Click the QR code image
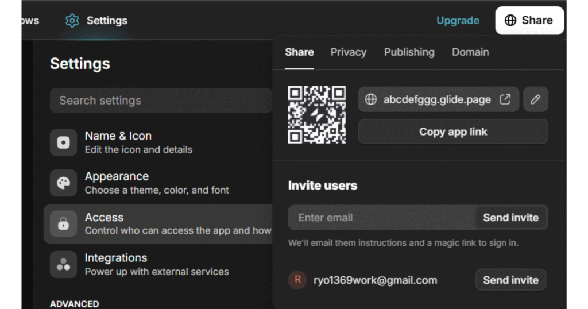 click(x=317, y=115)
